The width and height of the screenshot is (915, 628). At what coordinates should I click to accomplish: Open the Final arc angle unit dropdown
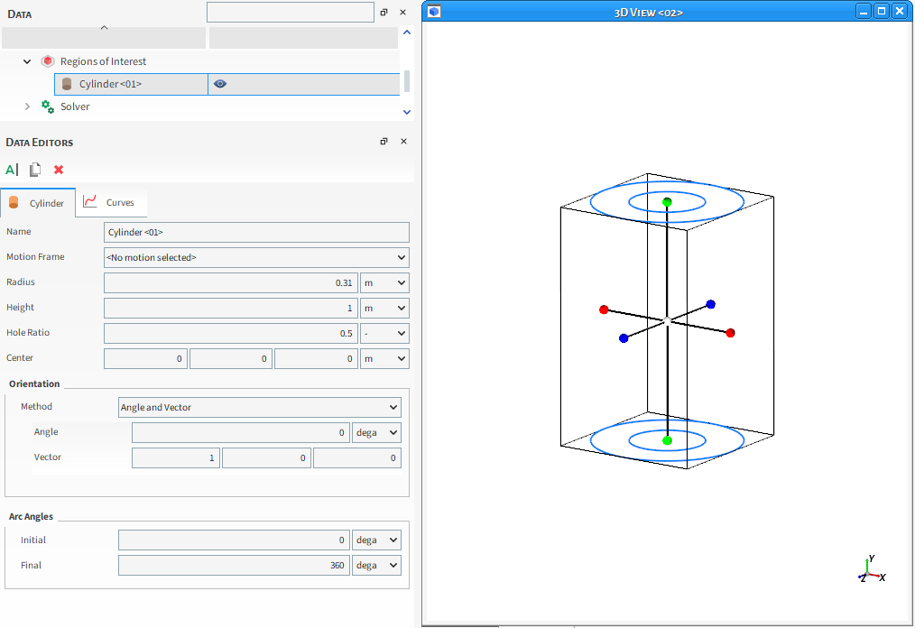tap(376, 566)
